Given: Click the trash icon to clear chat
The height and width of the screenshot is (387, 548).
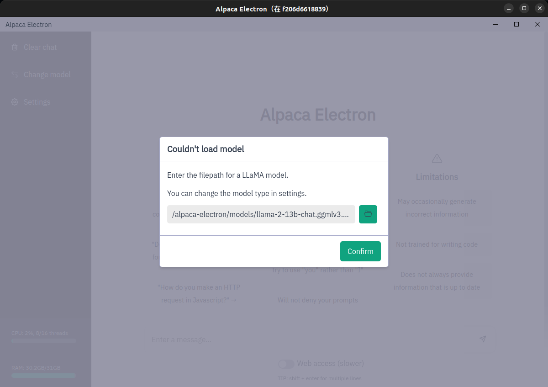Looking at the screenshot, I should pos(14,47).
